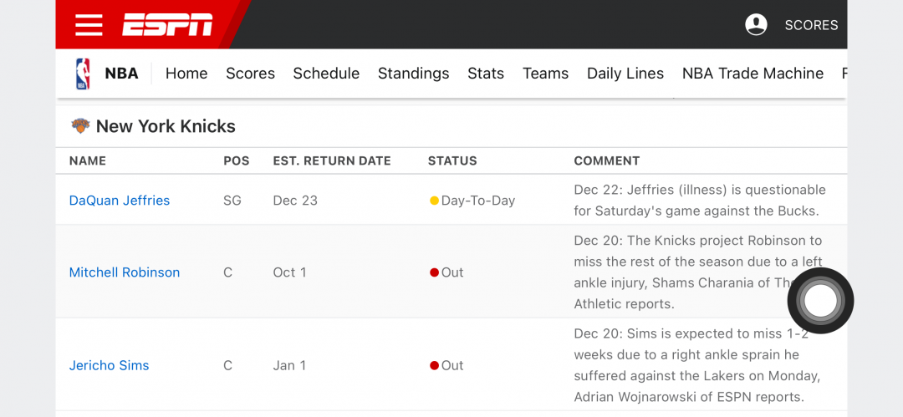Open Jericho Sims player link
Screen dimensions: 903x417
109,365
